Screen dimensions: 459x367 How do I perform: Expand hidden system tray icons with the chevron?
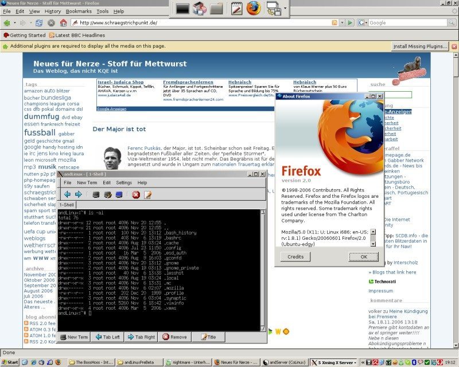363,362
